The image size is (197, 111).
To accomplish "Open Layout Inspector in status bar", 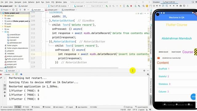I will pyautogui.click(x=141, y=107).
